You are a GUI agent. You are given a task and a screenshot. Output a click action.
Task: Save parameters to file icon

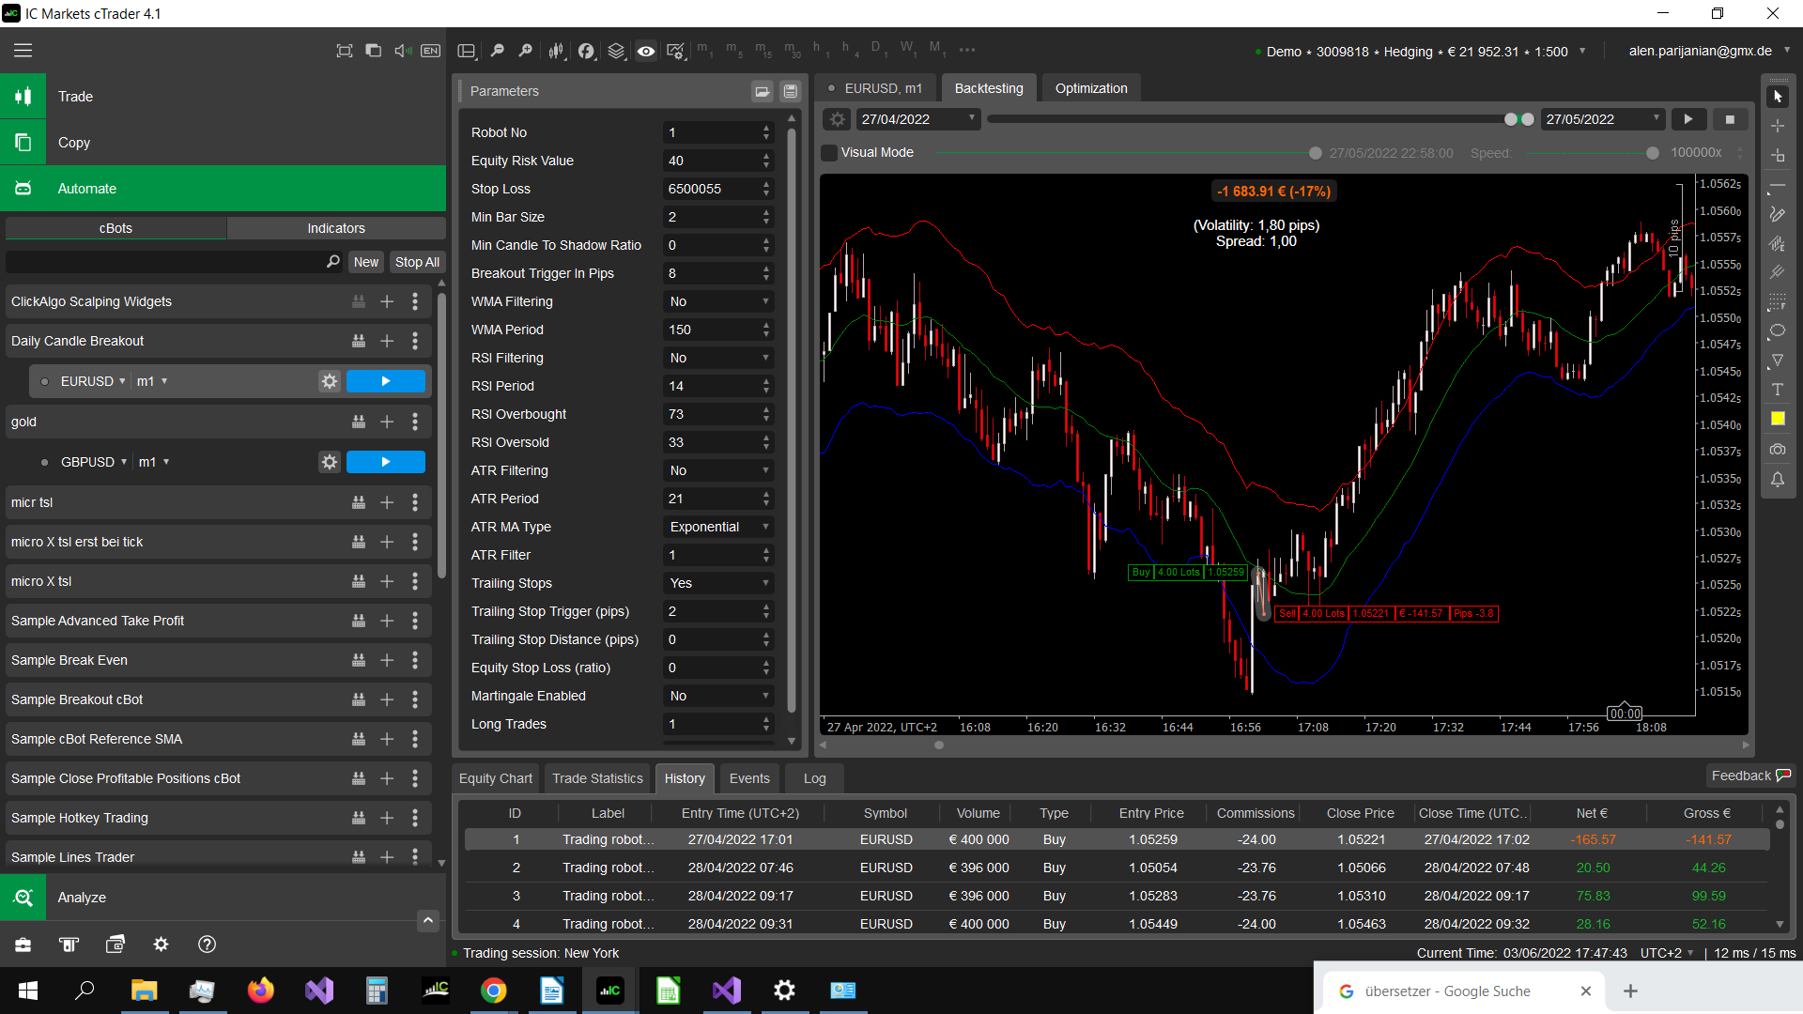click(791, 91)
